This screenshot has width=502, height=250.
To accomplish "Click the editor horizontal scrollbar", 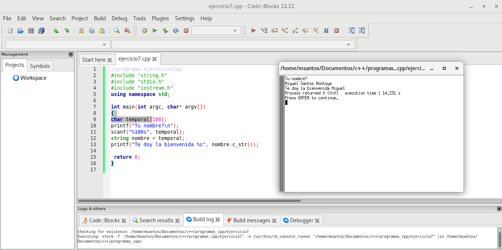I will pyautogui.click(x=189, y=201).
